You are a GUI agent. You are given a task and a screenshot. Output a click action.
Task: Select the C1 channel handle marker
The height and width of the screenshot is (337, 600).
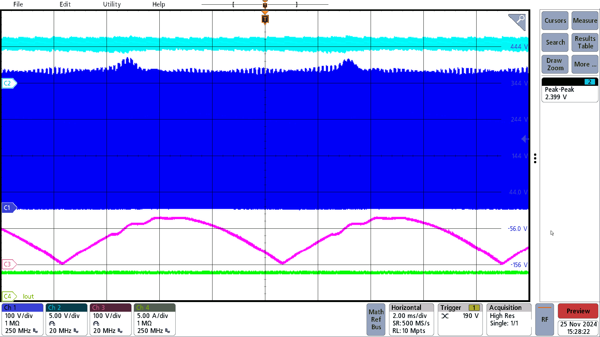tap(9, 208)
